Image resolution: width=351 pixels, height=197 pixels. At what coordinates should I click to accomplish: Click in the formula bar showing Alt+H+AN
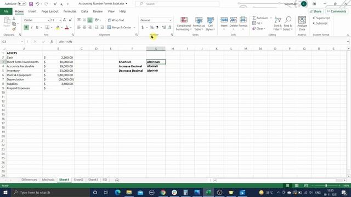tap(201, 42)
